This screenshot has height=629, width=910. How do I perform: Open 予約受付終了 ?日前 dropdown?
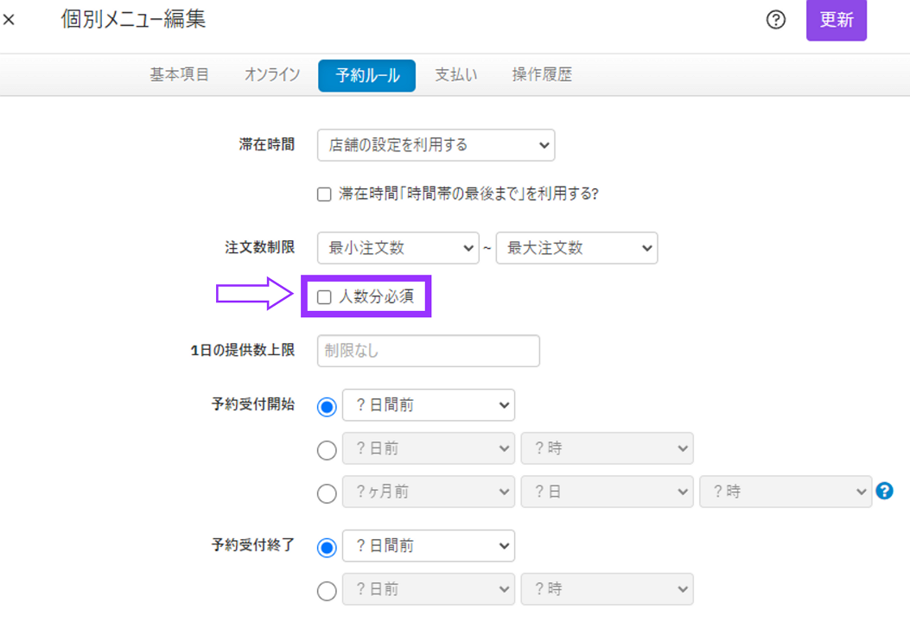tap(429, 589)
